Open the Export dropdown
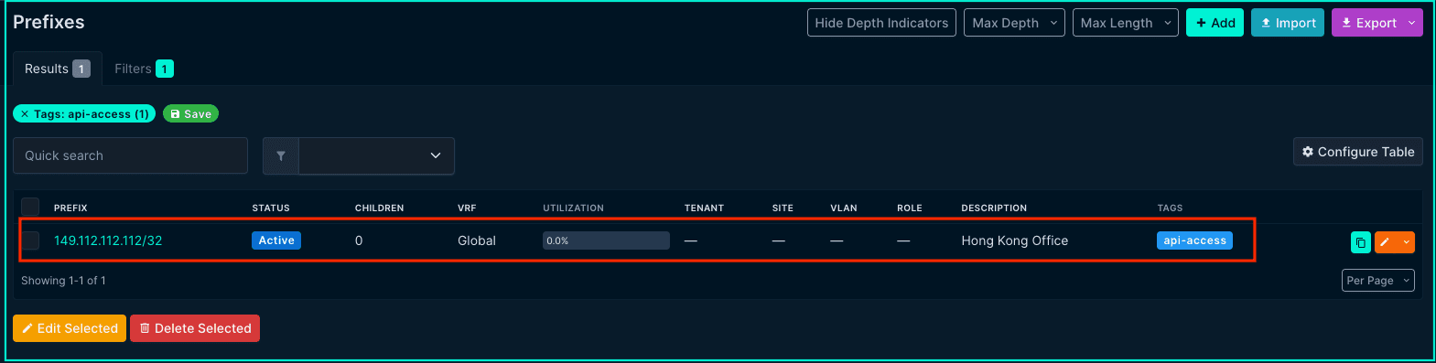Screen dimensions: 1436x363 click(1377, 23)
